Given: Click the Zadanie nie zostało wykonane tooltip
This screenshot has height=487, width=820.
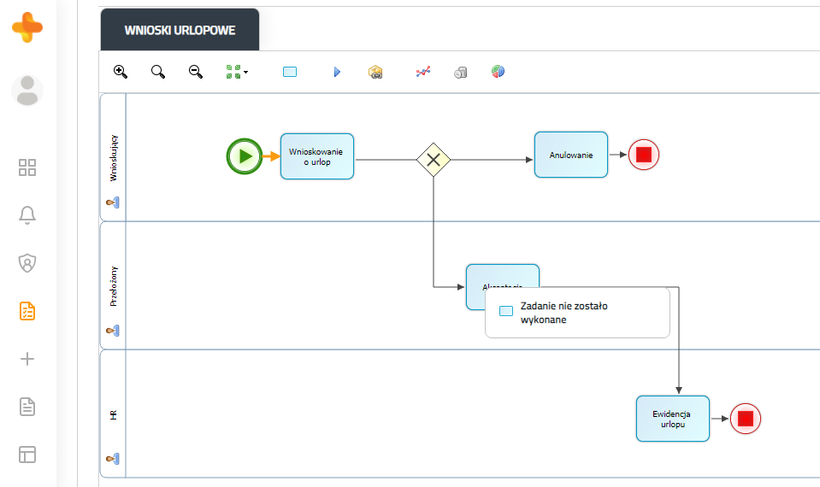Looking at the screenshot, I should click(x=577, y=313).
